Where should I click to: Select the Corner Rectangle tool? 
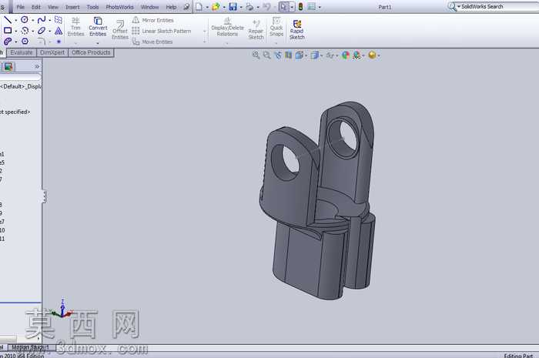(x=8, y=31)
